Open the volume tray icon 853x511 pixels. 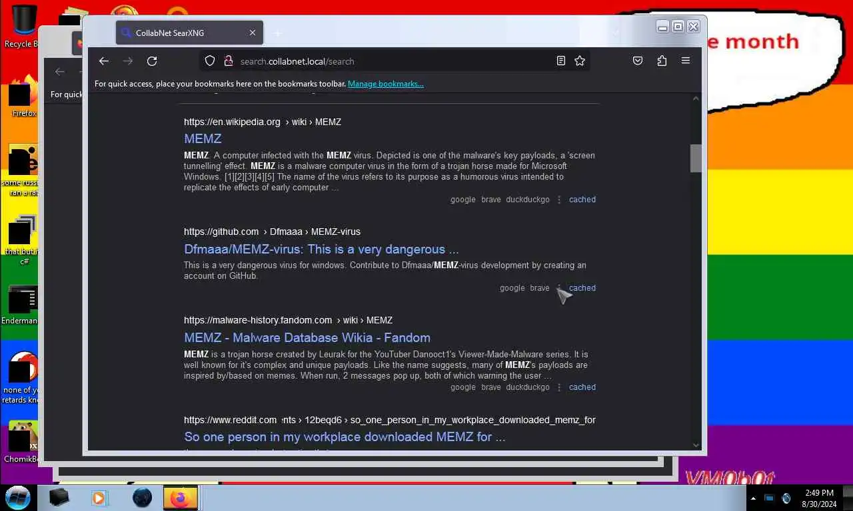click(786, 498)
